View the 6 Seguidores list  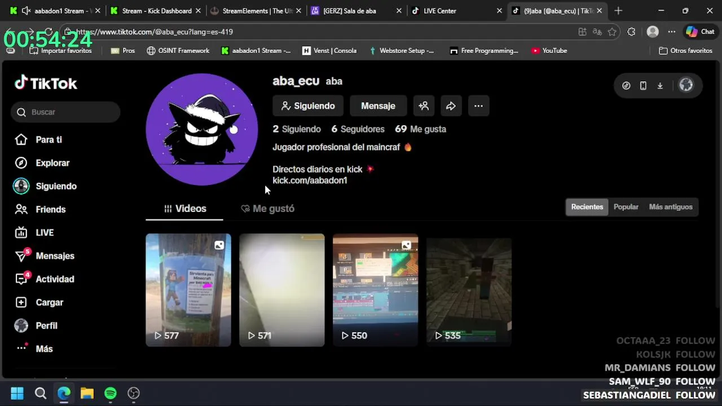(358, 129)
